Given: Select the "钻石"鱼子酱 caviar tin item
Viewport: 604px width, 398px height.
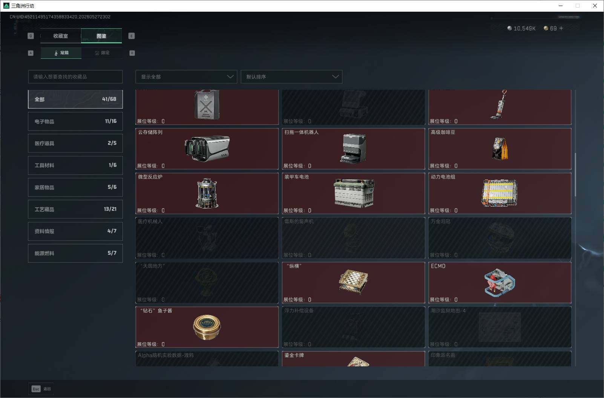Looking at the screenshot, I should coord(207,327).
